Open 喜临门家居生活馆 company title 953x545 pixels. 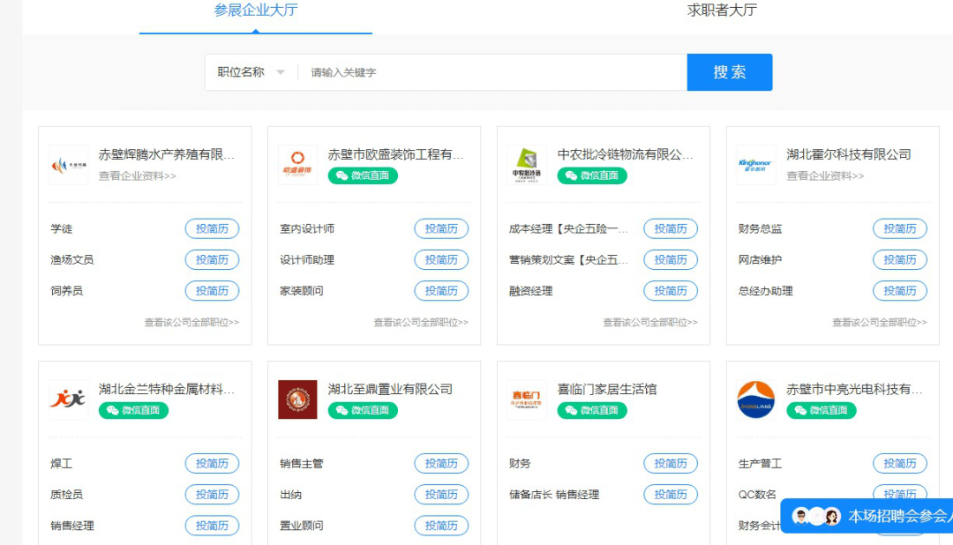click(x=607, y=389)
